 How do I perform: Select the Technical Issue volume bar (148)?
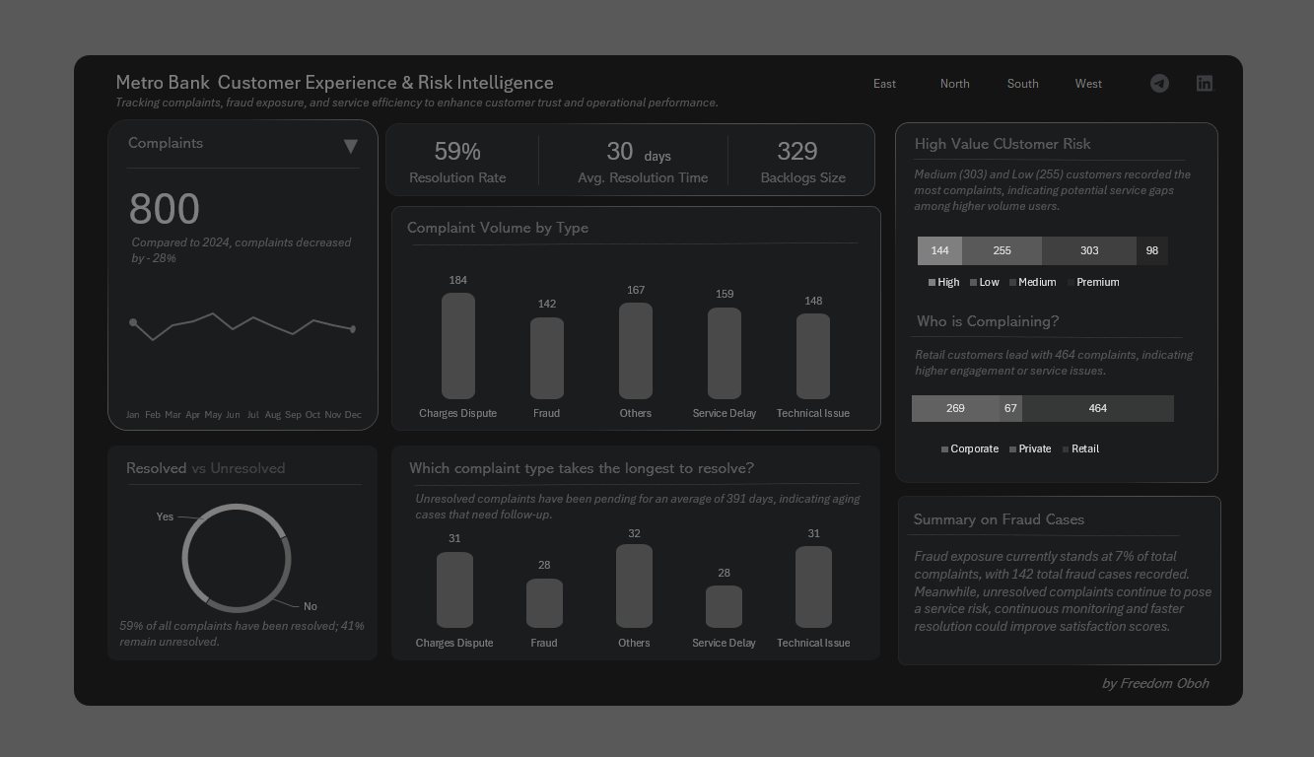pos(813,357)
